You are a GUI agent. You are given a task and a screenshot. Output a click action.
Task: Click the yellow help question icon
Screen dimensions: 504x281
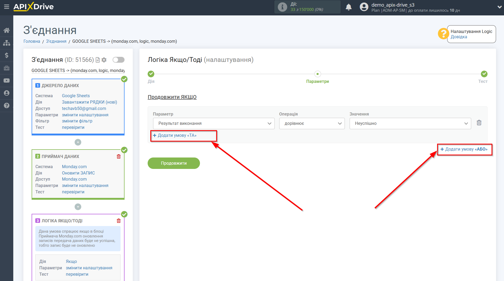tap(443, 34)
